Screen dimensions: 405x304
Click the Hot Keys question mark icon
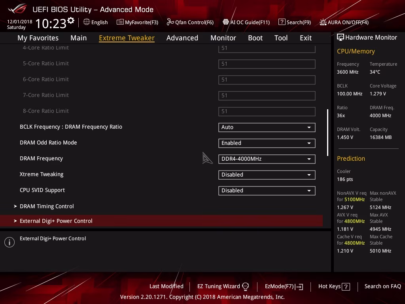(346, 287)
